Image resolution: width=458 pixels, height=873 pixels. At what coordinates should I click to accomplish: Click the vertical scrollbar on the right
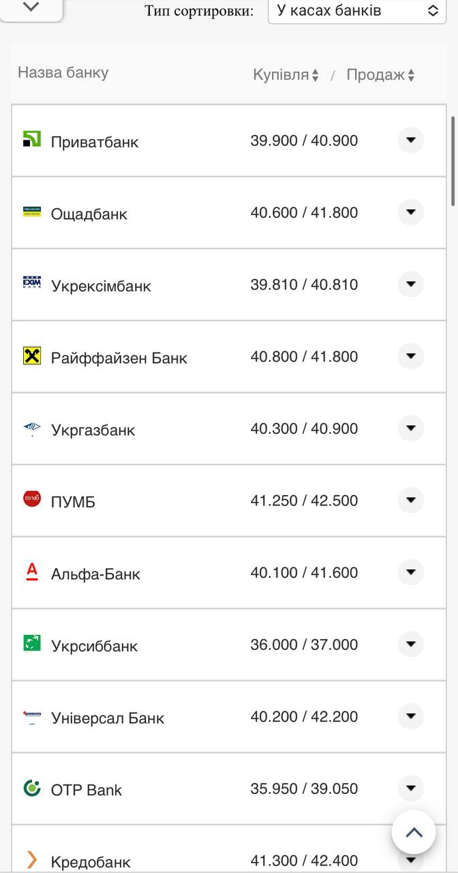453,160
